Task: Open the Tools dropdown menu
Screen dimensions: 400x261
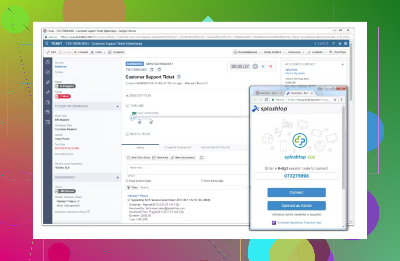Action: (98, 52)
